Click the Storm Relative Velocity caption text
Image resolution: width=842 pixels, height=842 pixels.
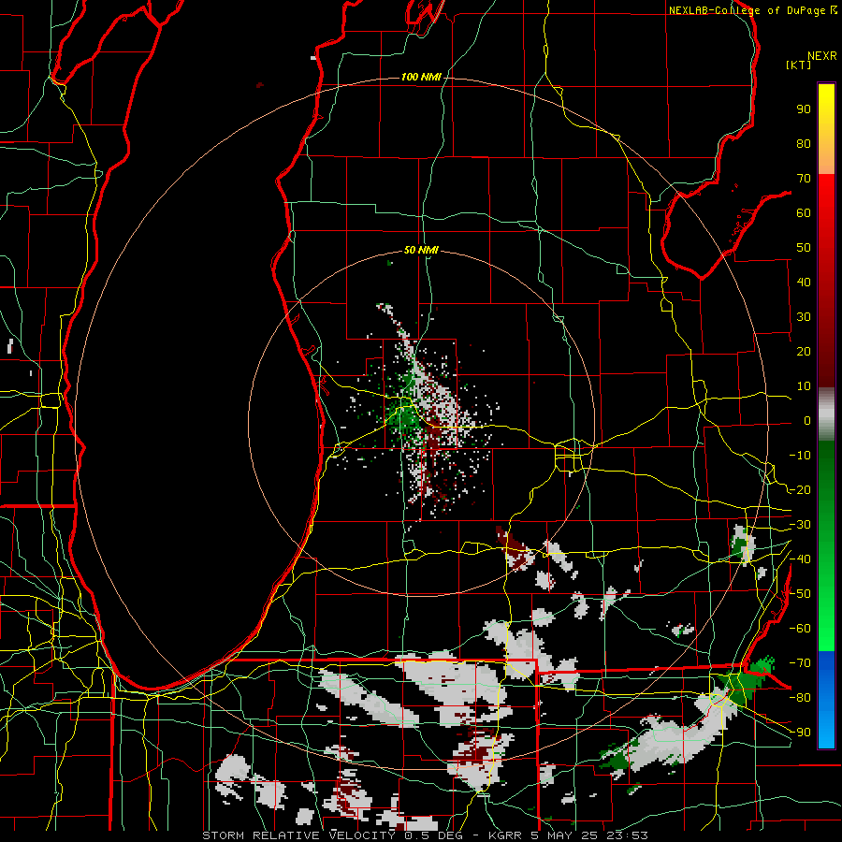425,835
